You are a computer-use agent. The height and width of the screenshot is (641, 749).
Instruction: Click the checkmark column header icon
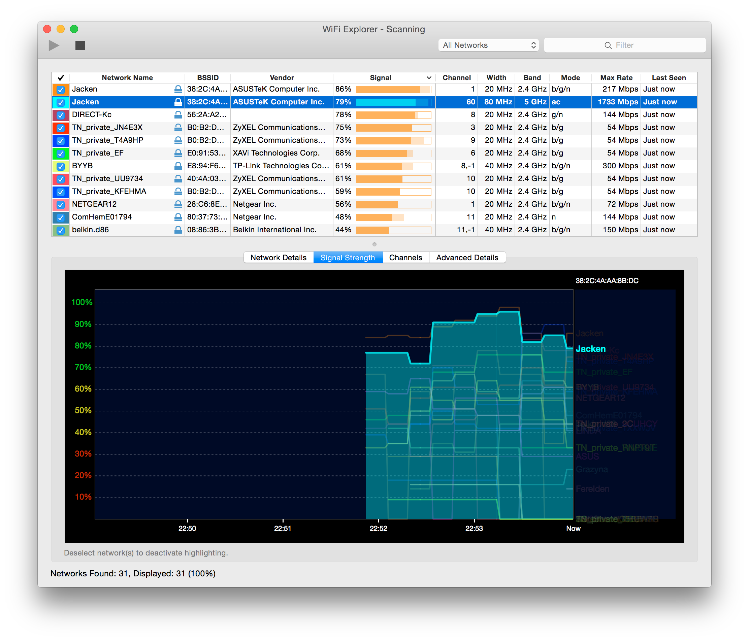pyautogui.click(x=61, y=78)
